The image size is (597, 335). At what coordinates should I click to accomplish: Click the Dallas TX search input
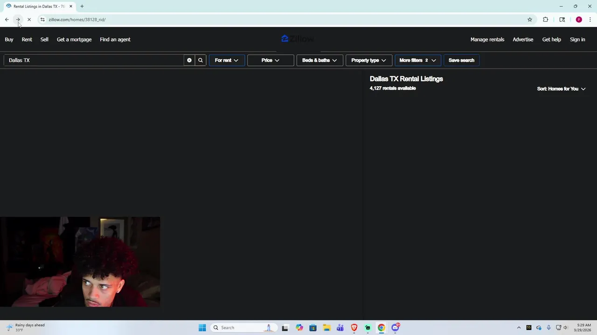94,60
